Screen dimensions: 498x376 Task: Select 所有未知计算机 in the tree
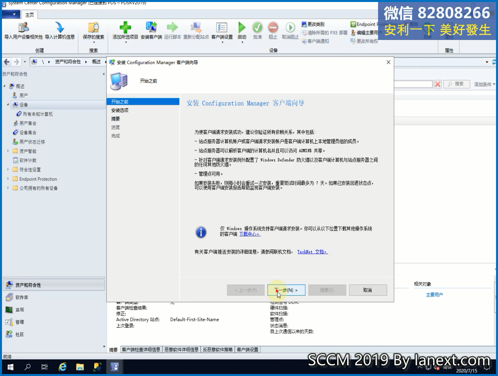click(x=34, y=114)
